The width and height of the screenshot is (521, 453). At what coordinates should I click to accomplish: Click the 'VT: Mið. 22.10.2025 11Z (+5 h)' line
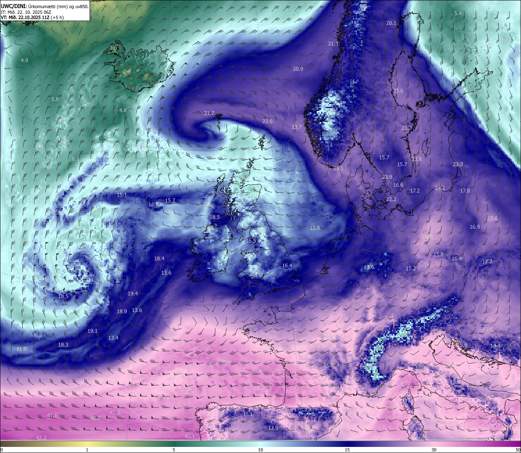[32, 17]
